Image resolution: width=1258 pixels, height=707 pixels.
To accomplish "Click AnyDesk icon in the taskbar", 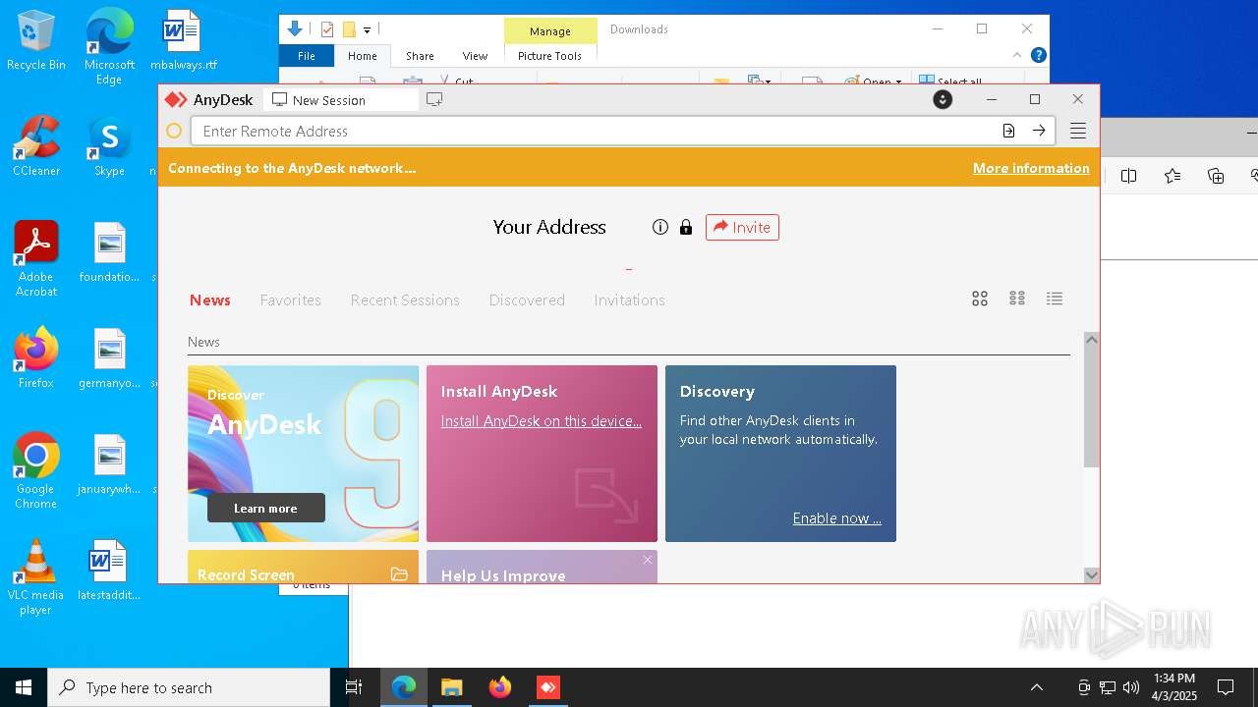I will click(x=548, y=687).
